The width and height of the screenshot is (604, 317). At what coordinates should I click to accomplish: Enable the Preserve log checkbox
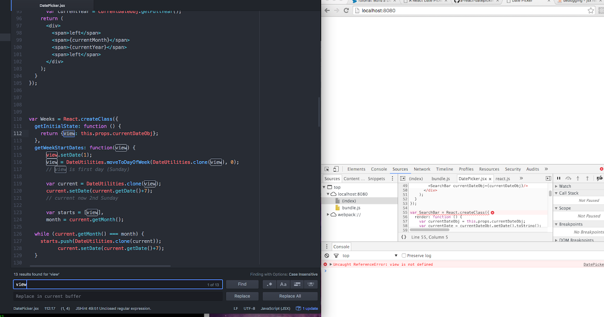pyautogui.click(x=404, y=256)
